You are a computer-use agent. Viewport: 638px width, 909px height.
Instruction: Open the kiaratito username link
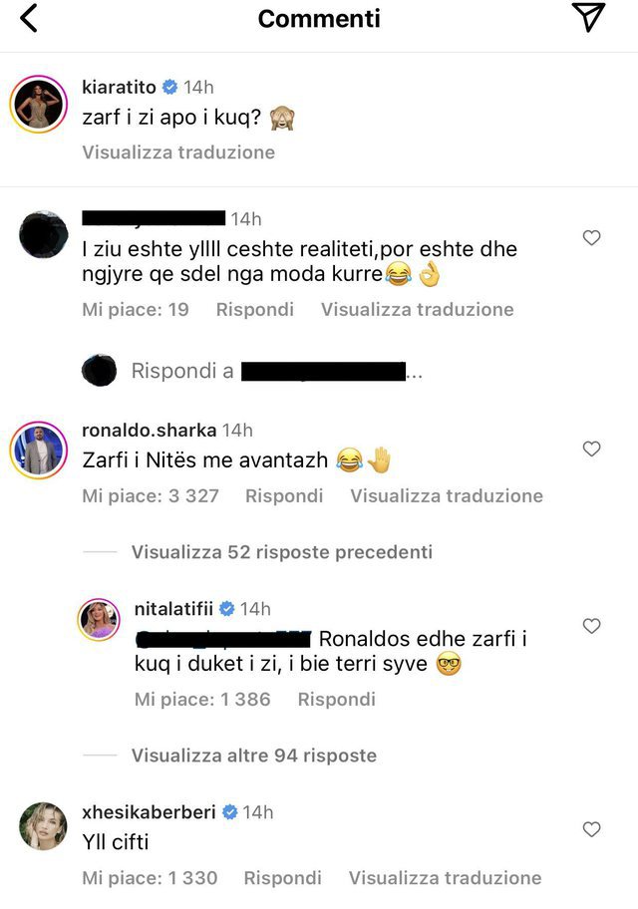pos(120,87)
